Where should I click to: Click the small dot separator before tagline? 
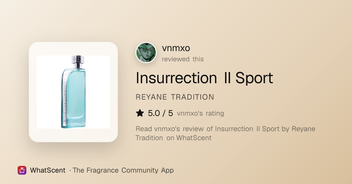(x=70, y=171)
